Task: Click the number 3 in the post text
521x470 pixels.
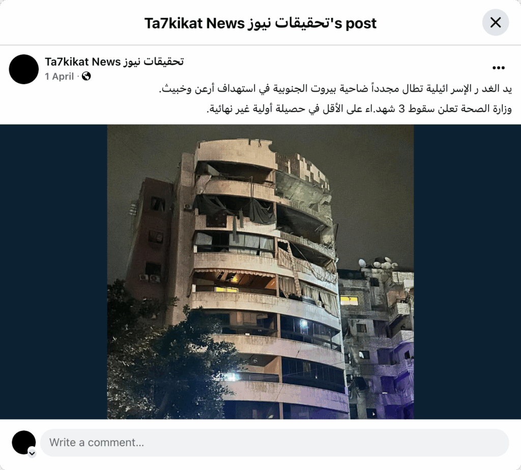Action: click(x=401, y=109)
